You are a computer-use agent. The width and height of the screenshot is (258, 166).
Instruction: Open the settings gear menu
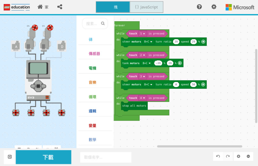(214, 7)
